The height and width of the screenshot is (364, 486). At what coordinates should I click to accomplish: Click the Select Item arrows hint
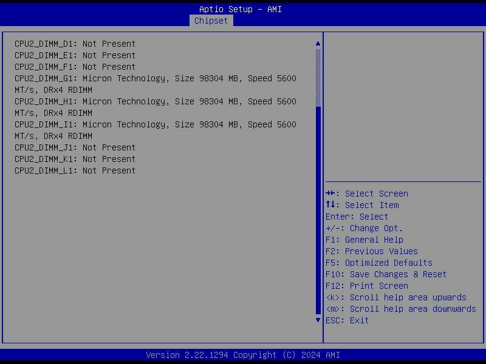[362, 205]
